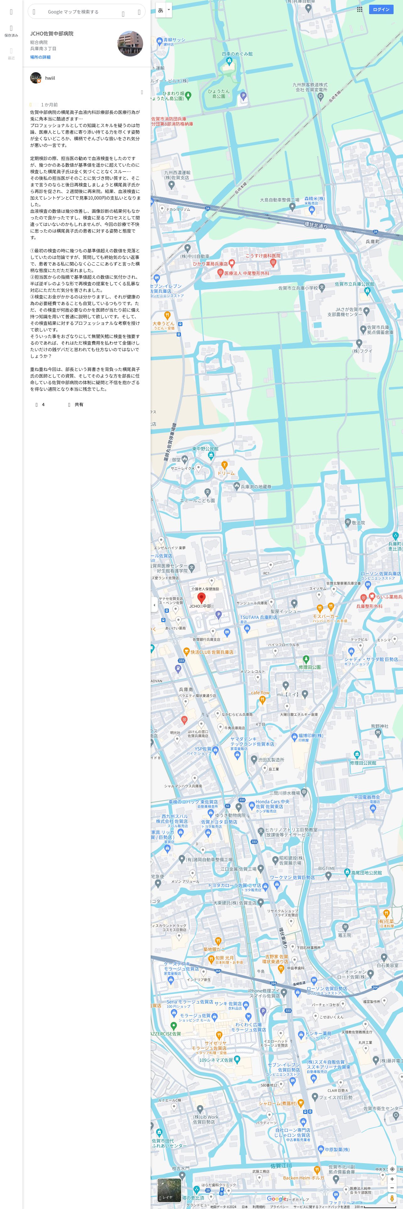Image resolution: width=403 pixels, height=1209 pixels.
Task: Open the Google apps grid icon
Action: point(360,9)
